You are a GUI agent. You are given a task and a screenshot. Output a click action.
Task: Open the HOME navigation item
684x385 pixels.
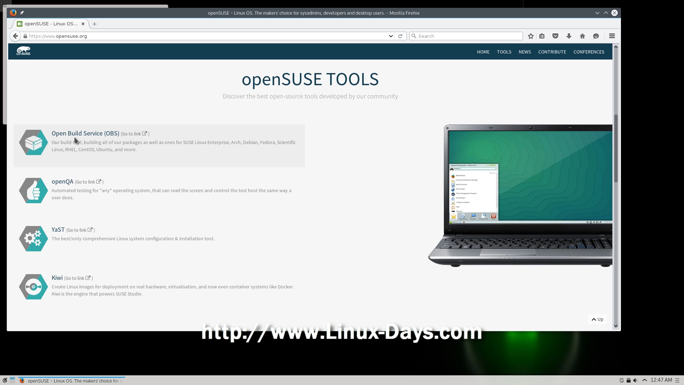(483, 52)
